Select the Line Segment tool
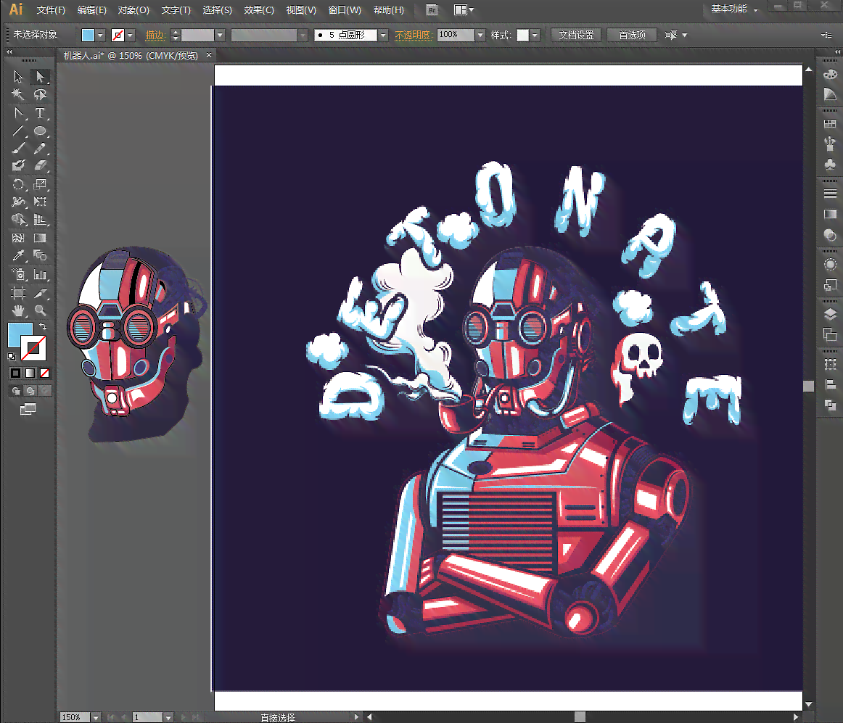843x723 pixels. pos(18,131)
